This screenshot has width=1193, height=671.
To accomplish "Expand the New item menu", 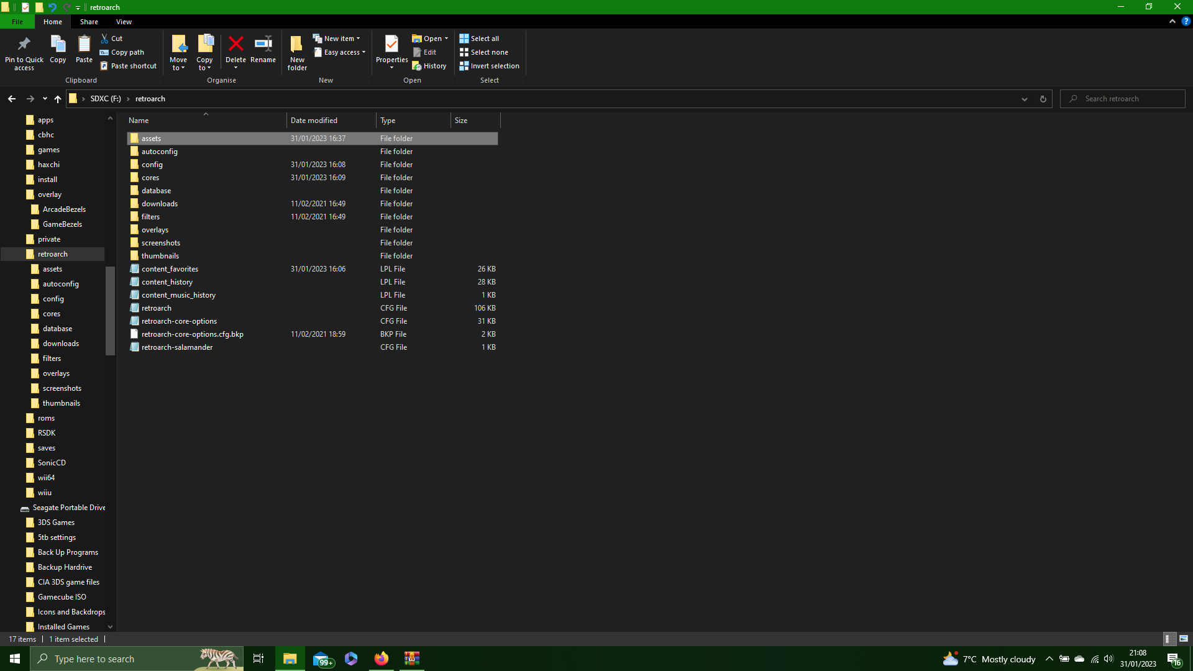I will tap(336, 39).
